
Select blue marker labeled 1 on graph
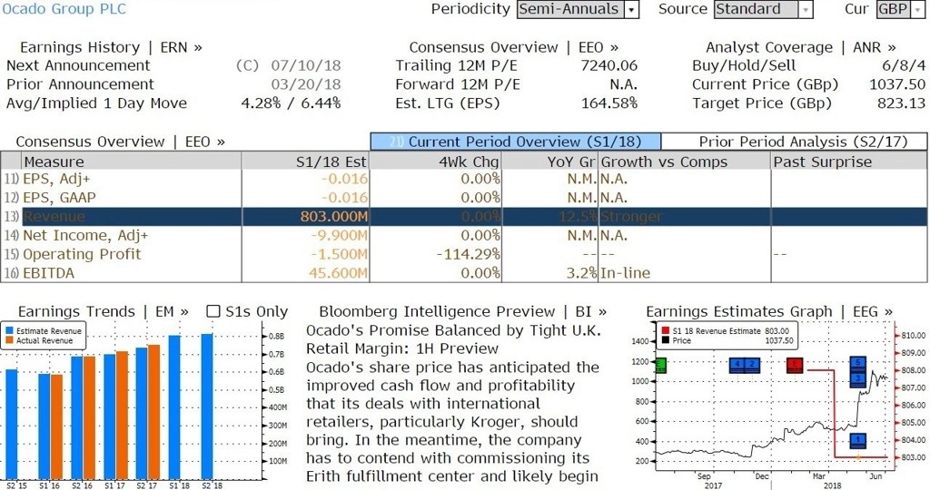click(858, 441)
